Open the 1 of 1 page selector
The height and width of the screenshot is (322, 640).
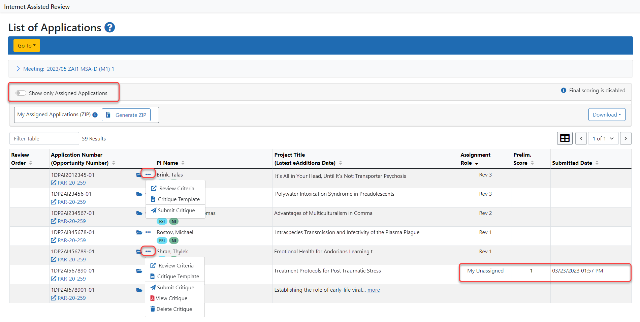[603, 138]
